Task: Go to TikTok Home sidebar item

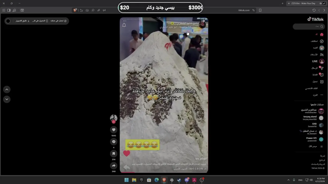Action: coord(319,34)
